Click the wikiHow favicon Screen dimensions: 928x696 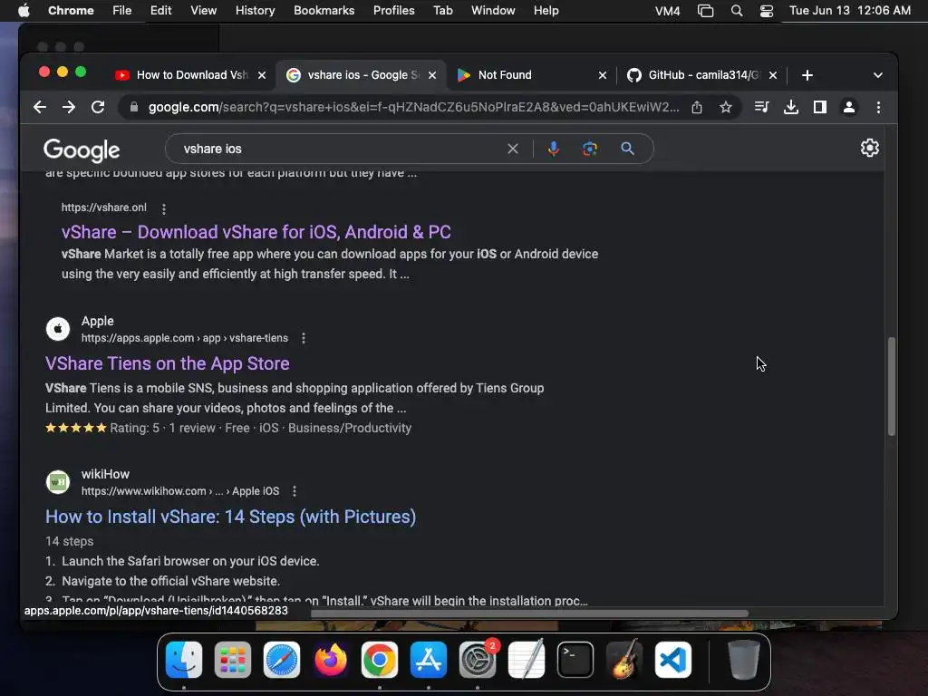click(58, 482)
